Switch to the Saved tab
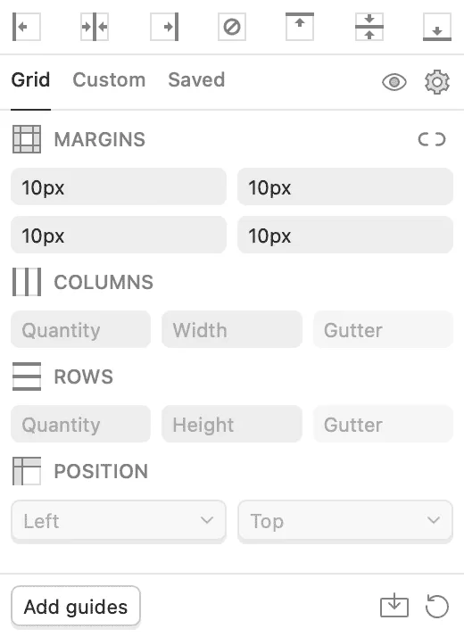Screen dimensions: 464x637 (x=196, y=79)
